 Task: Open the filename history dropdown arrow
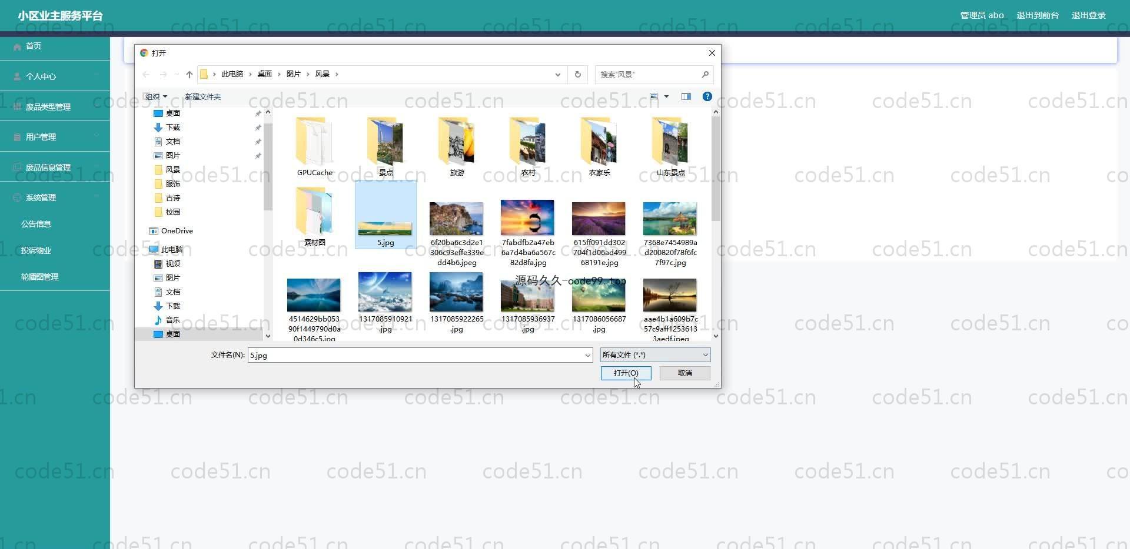[x=587, y=355]
